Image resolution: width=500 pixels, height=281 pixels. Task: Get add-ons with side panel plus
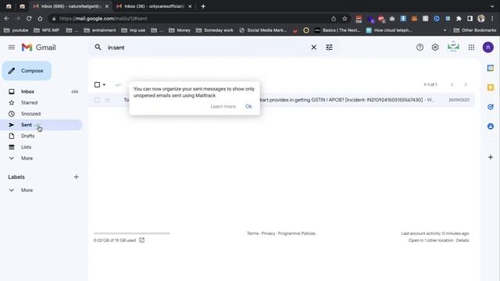coord(491,157)
